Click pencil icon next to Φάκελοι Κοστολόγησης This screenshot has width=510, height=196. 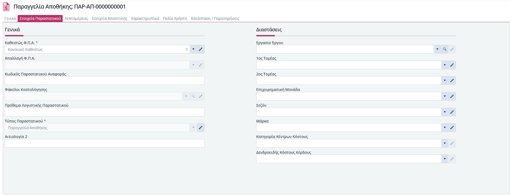tap(201, 96)
